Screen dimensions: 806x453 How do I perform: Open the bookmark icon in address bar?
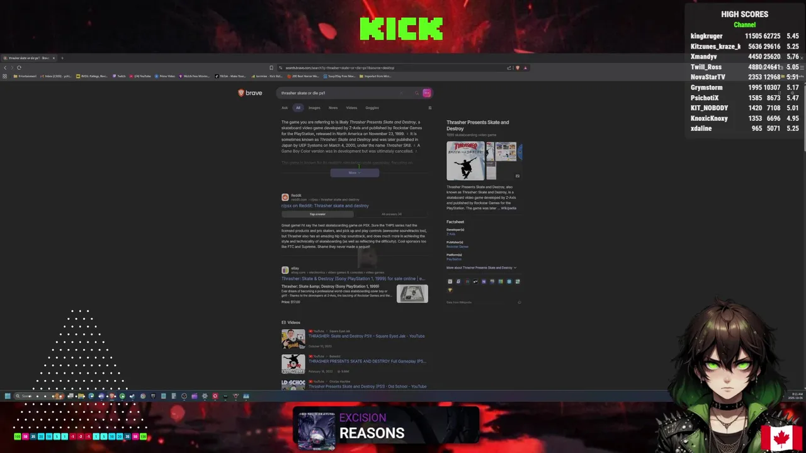271,67
